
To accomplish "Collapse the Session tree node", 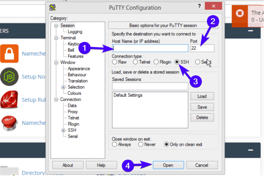I will point(56,26).
